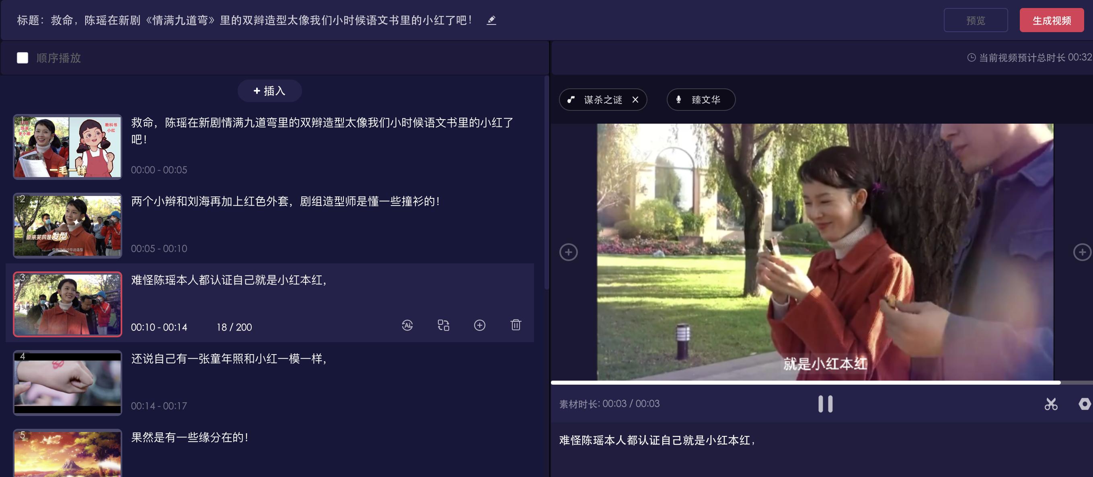Select clip 5 sunset thumbnail
This screenshot has width=1093, height=477.
click(68, 453)
